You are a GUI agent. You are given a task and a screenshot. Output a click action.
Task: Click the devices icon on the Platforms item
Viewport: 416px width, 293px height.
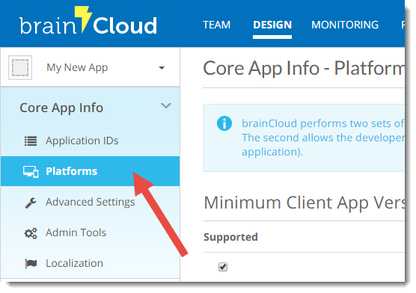(31, 172)
